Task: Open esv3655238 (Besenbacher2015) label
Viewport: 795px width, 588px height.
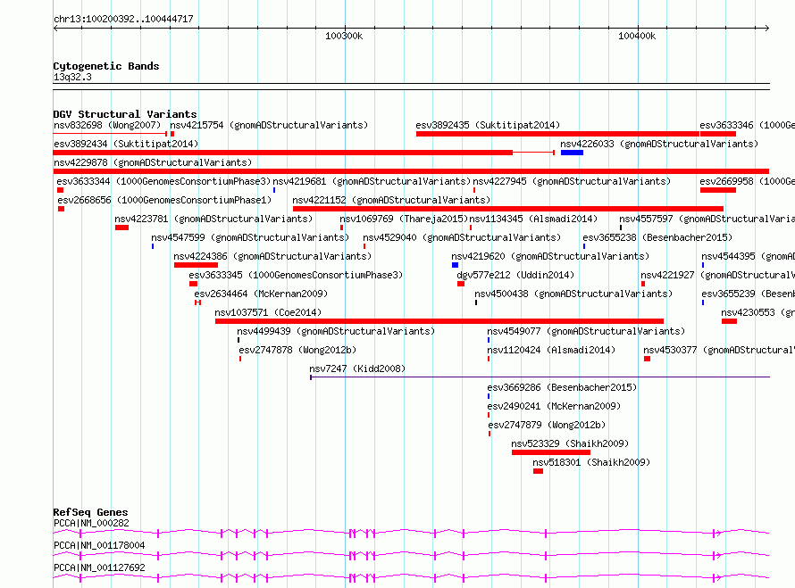Action: click(658, 237)
